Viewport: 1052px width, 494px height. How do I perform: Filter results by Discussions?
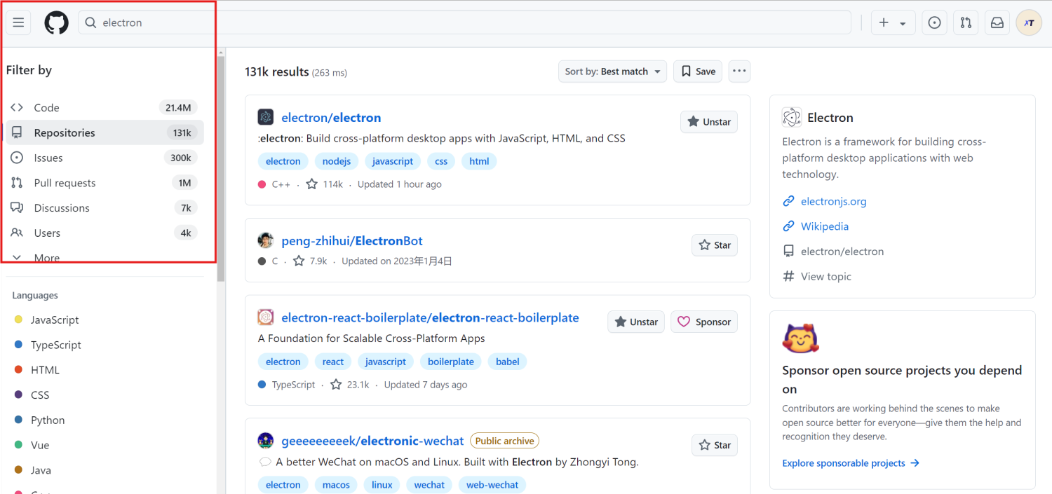(62, 208)
